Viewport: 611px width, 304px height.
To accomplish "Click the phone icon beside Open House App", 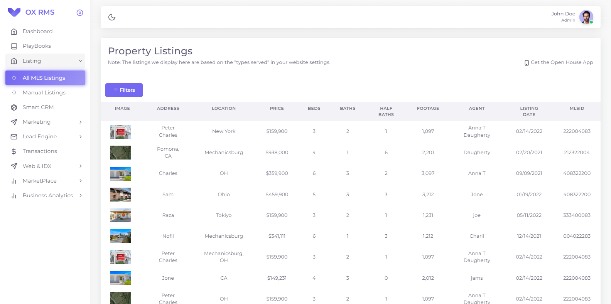I will coord(527,63).
